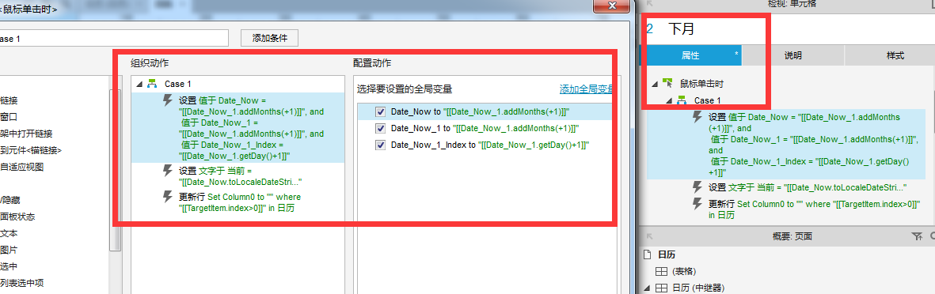Toggle the Date_Now_1_Index to getDay()+1 checkbox

pos(381,145)
